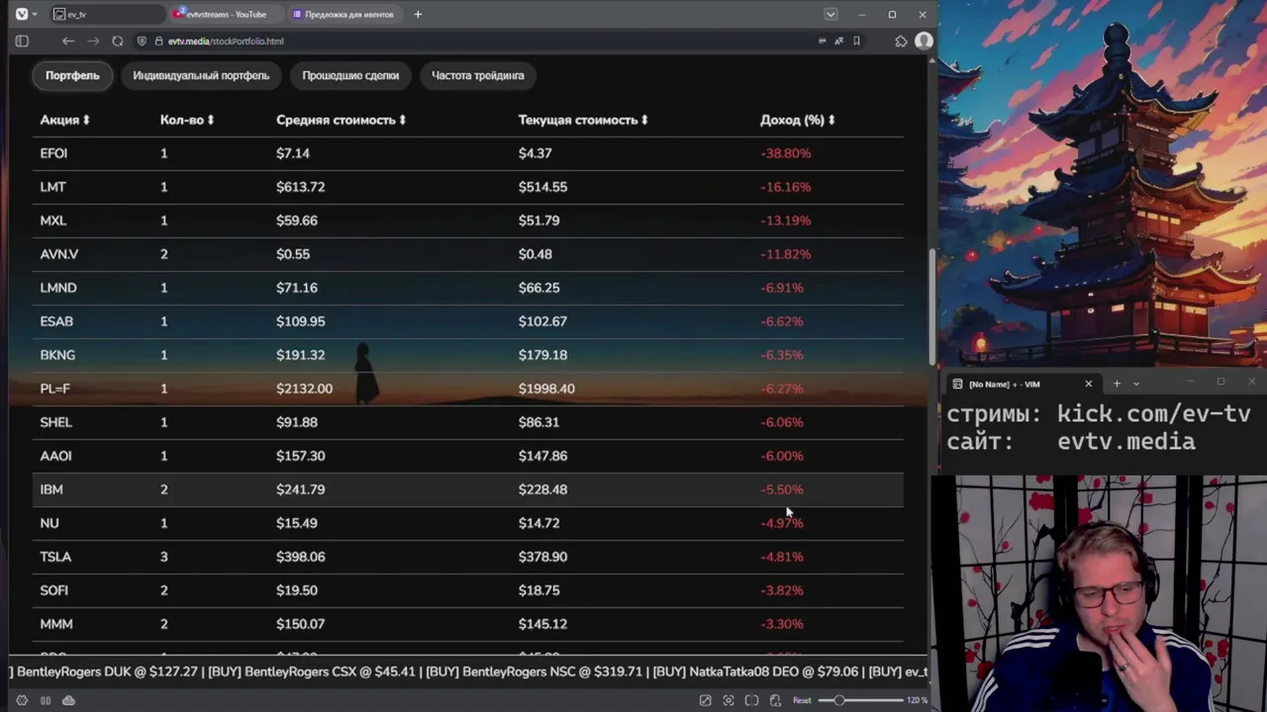1267x712 pixels.
Task: Click the terminal icon on VIM tab
Action: tap(957, 384)
